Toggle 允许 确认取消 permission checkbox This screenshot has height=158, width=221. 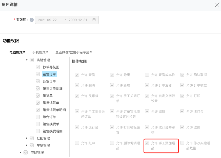pos(182,75)
